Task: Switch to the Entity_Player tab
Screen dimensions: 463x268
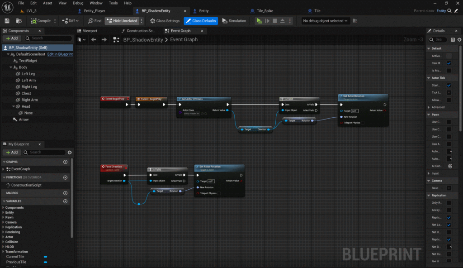Action: pos(94,11)
